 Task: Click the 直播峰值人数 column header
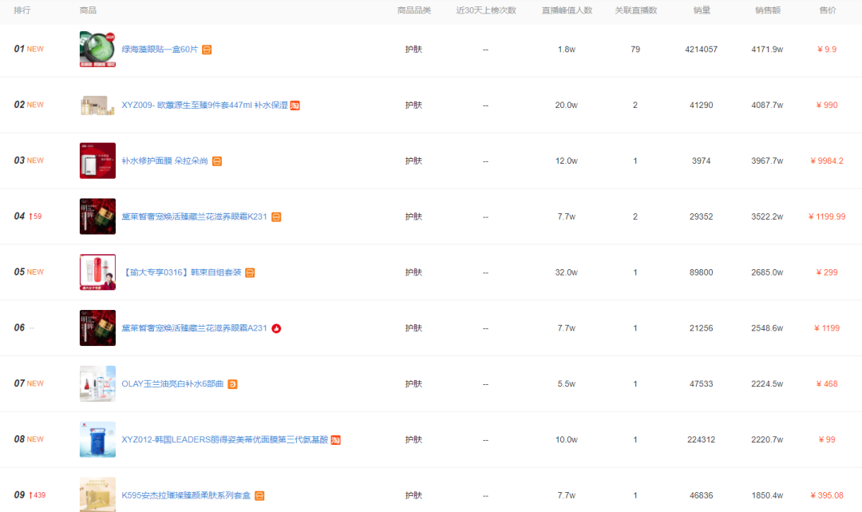[567, 10]
